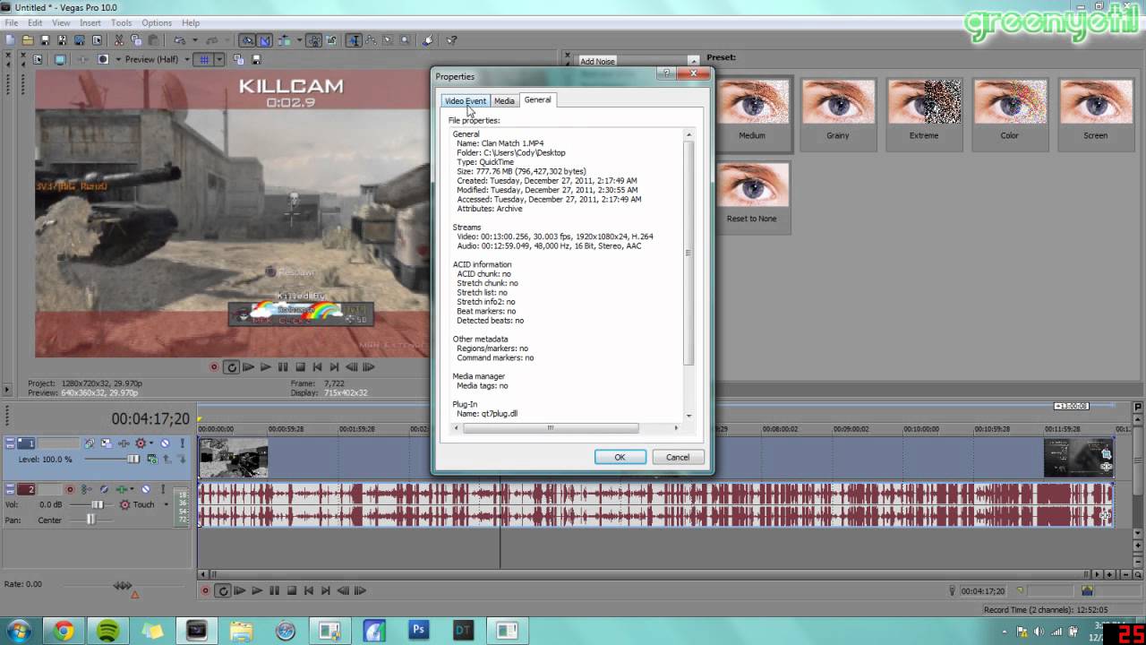1146x645 pixels.
Task: Switch to the Video Event tab
Action: (465, 100)
